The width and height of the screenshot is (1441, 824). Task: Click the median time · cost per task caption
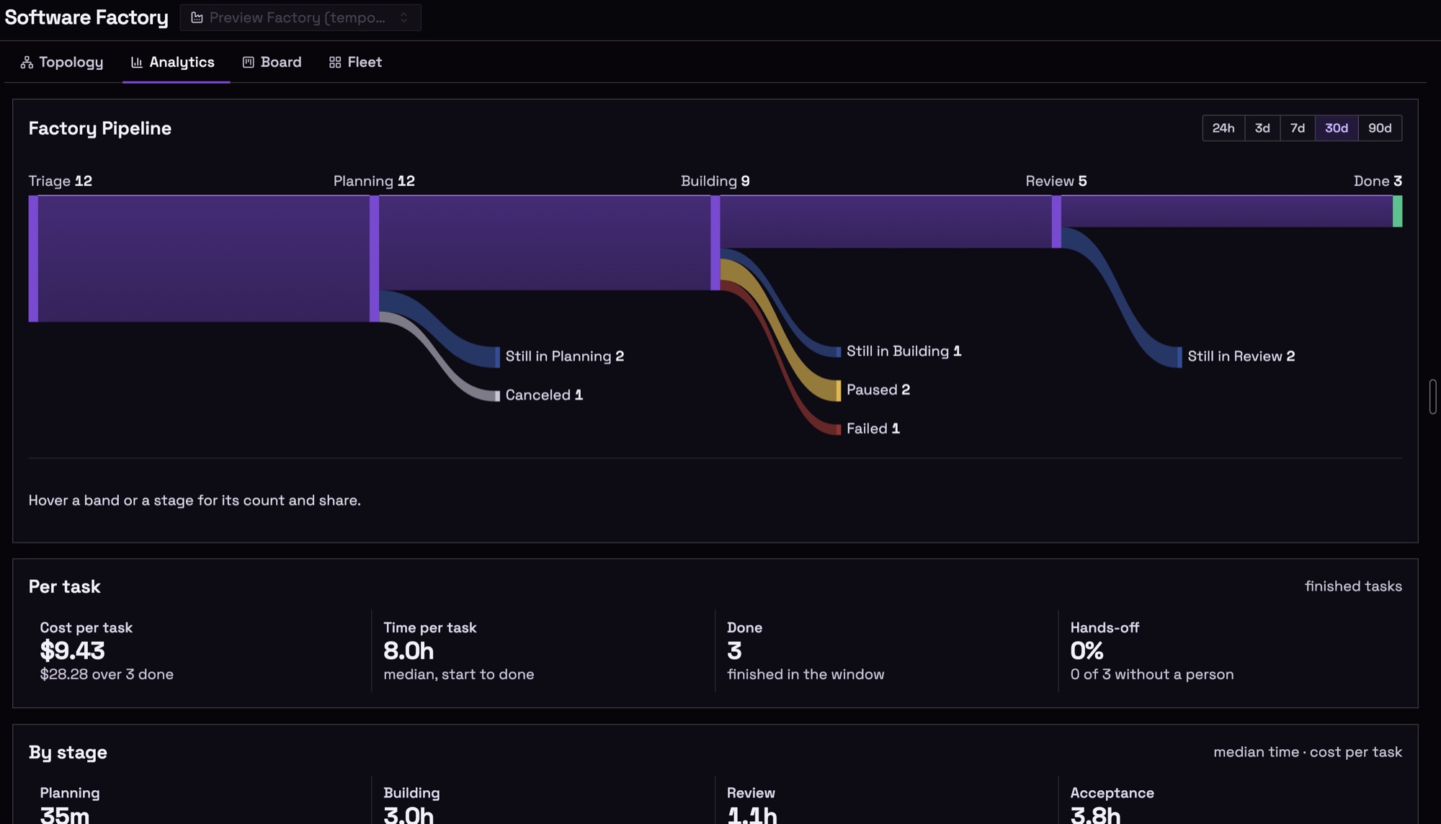(x=1308, y=752)
